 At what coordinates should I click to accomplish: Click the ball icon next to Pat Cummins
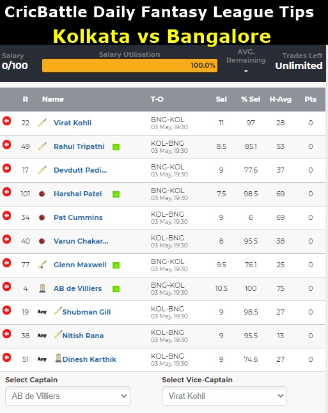42,217
